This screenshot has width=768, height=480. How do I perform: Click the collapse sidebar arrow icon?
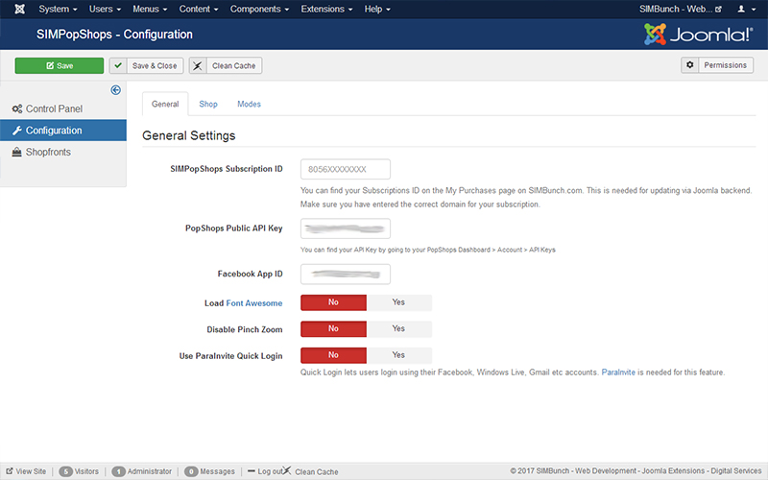tap(115, 90)
